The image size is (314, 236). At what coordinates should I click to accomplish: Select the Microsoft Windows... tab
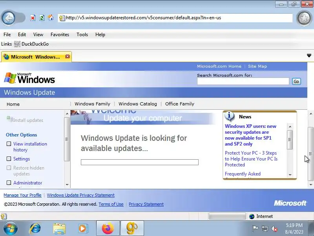pos(37,57)
